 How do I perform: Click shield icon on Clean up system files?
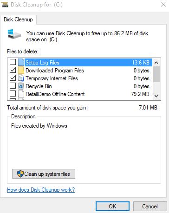pos(20,174)
